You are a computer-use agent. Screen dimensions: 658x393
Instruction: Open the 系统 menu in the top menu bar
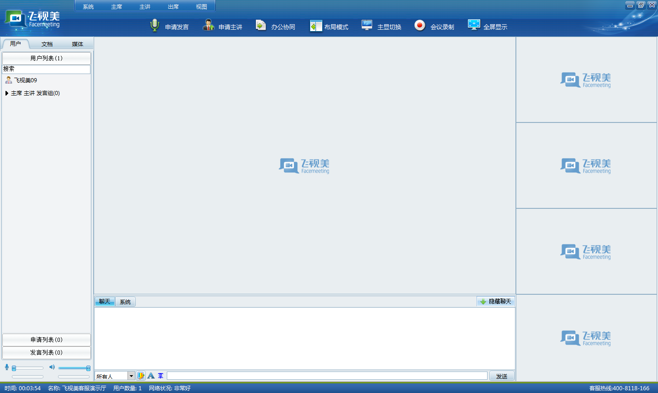pyautogui.click(x=88, y=7)
